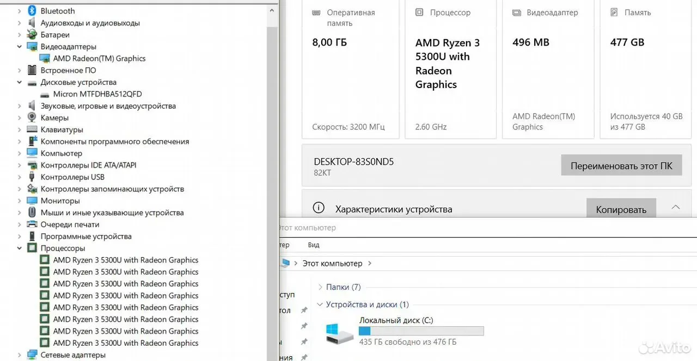Click the Очереди печати printer icon
The image size is (697, 361).
tap(32, 225)
